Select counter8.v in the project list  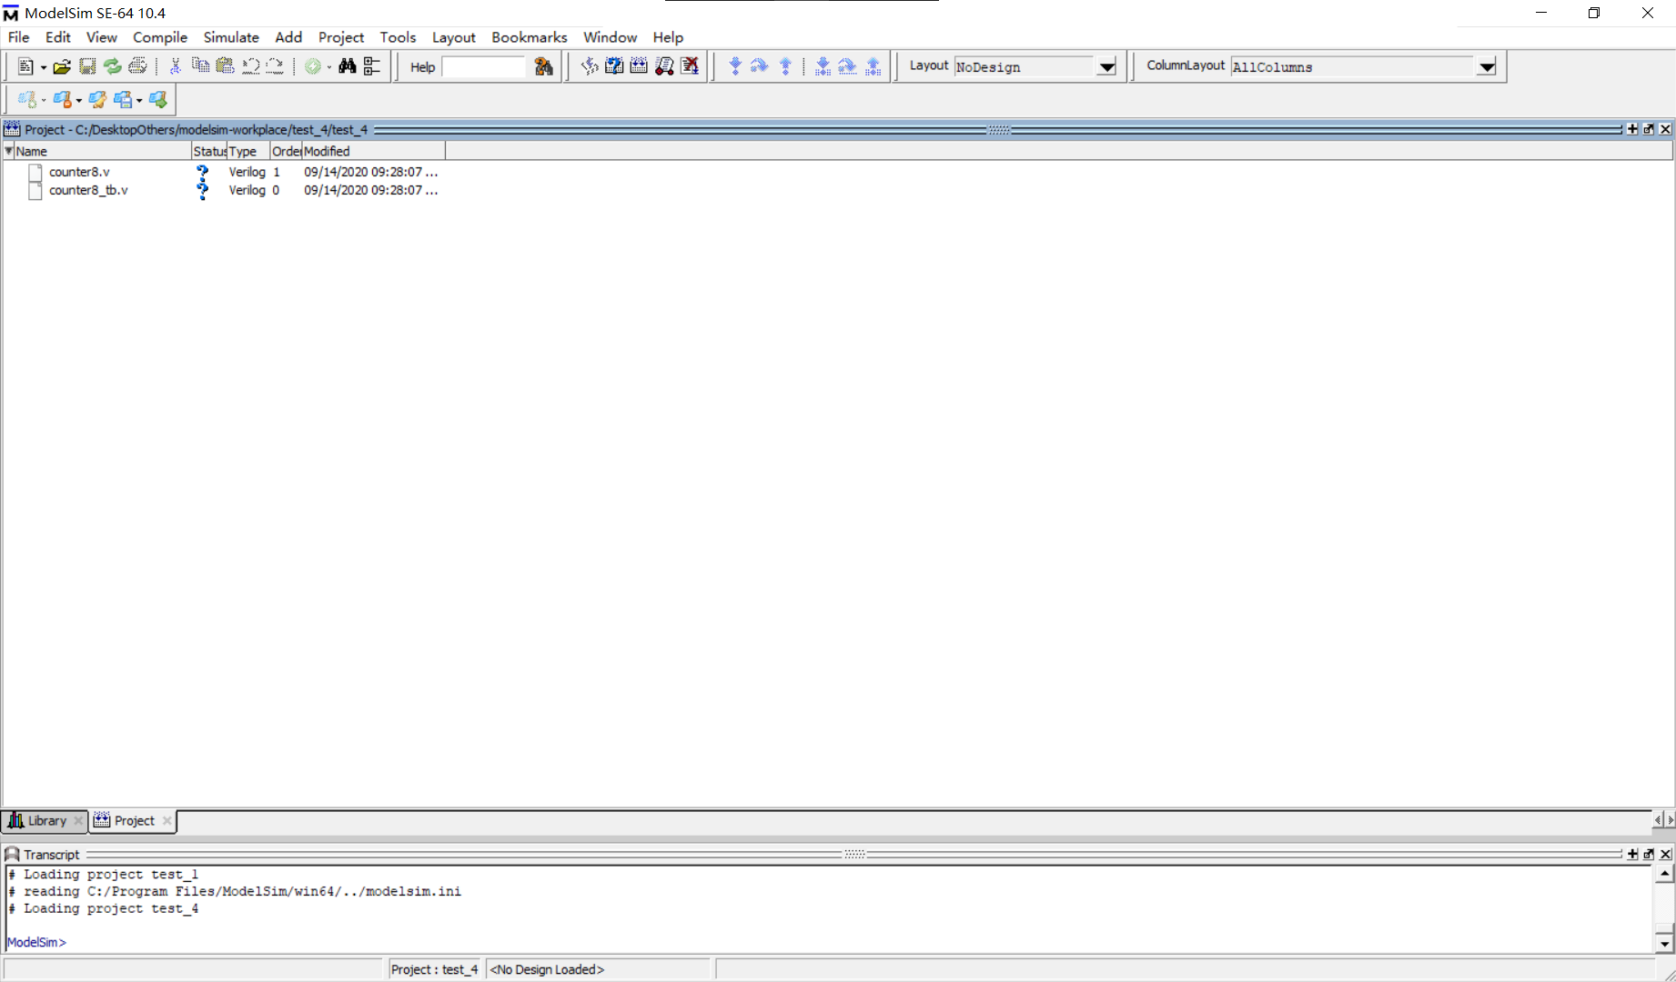(79, 172)
